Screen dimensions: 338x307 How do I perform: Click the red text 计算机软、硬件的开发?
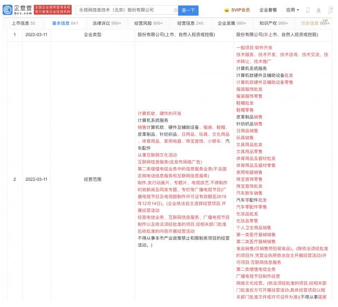coord(159,114)
